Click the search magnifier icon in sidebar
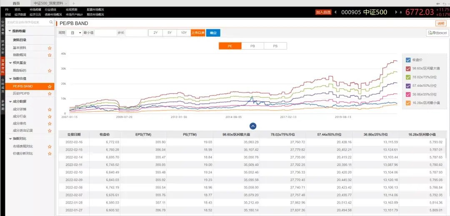Image resolution: width=450 pixels, height=216 pixels. point(51,22)
